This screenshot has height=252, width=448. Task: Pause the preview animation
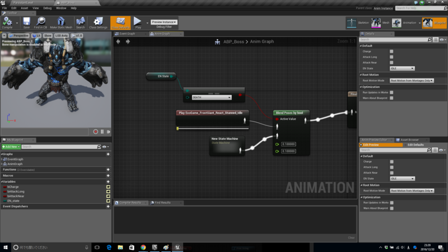[102, 132]
